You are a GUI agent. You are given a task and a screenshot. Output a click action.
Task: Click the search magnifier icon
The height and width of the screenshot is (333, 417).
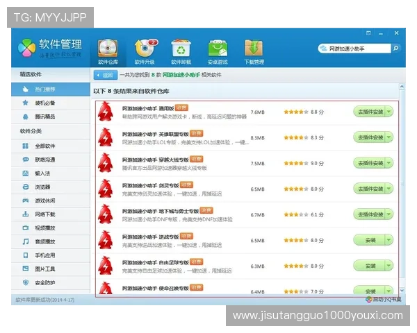(395, 49)
